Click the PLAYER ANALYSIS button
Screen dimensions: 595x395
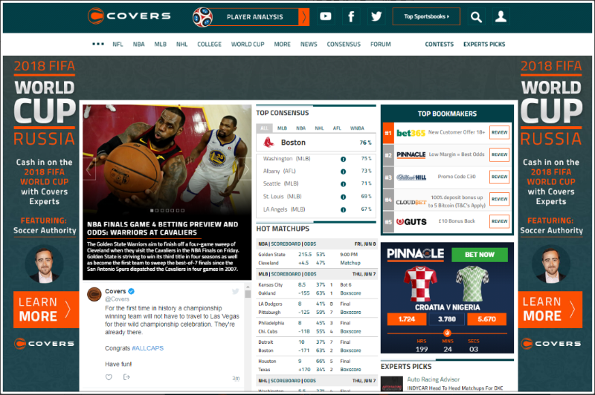coord(254,17)
